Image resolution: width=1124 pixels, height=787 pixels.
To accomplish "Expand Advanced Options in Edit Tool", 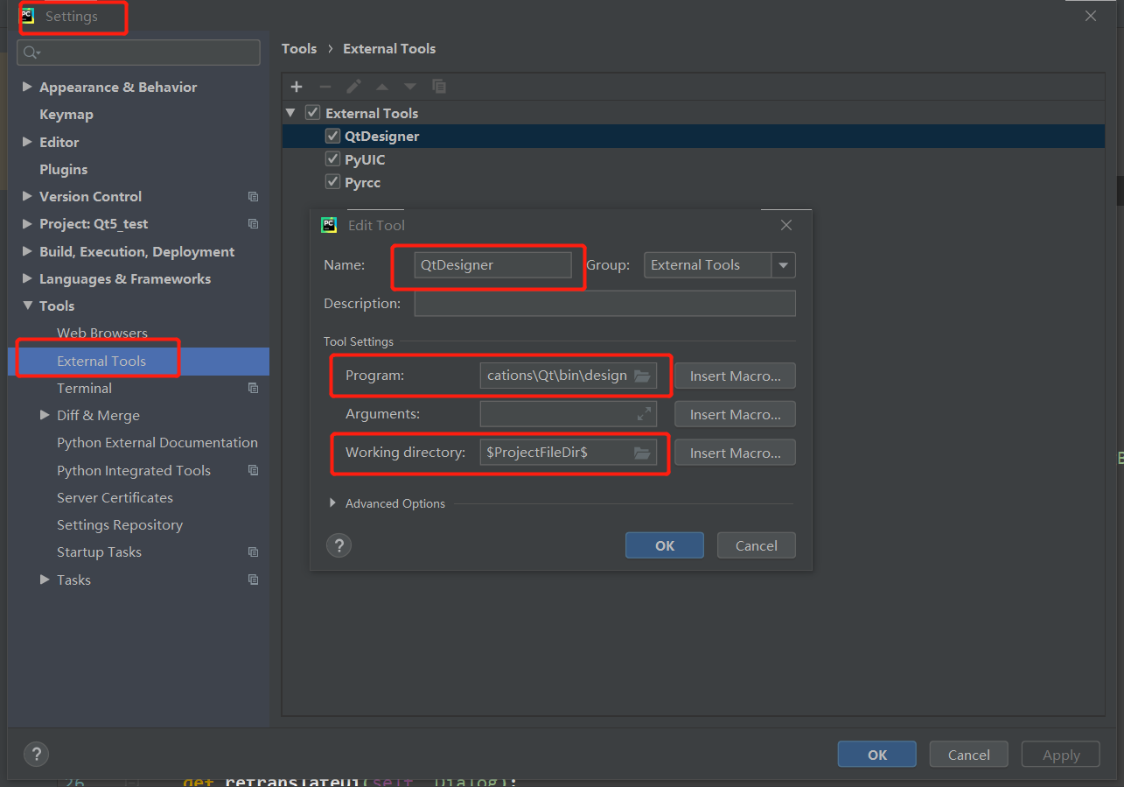I will [332, 503].
